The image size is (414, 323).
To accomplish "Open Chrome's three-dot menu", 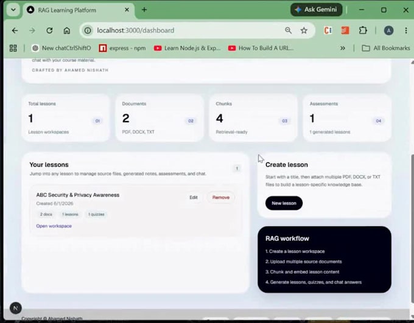I will (406, 30).
